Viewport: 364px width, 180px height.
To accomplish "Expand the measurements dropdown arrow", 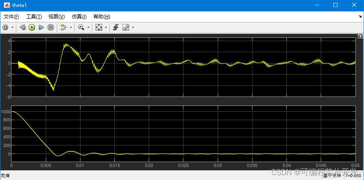I will click(133, 28).
